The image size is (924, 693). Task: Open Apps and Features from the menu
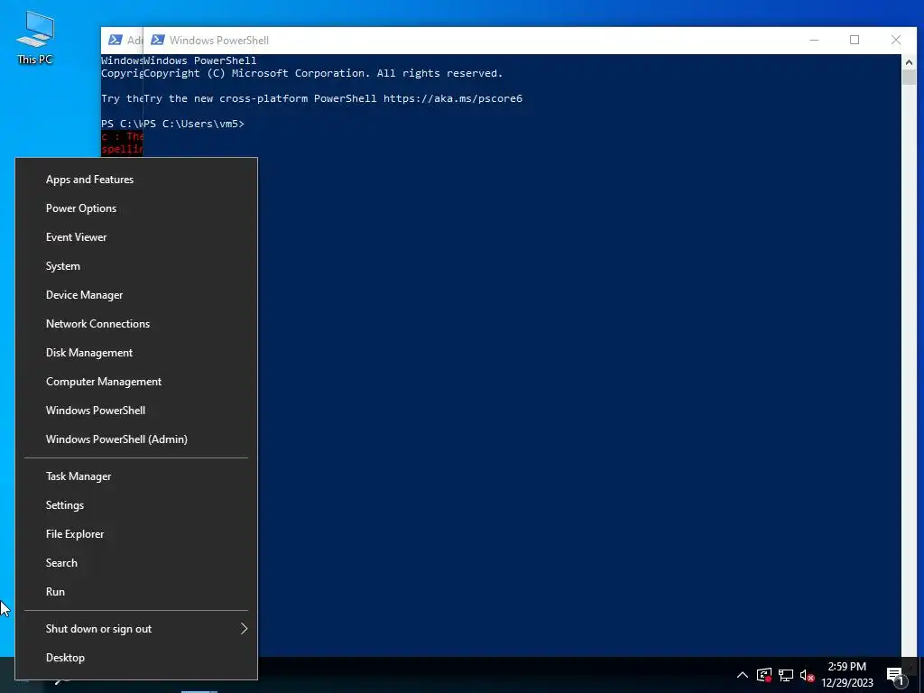click(x=136, y=180)
